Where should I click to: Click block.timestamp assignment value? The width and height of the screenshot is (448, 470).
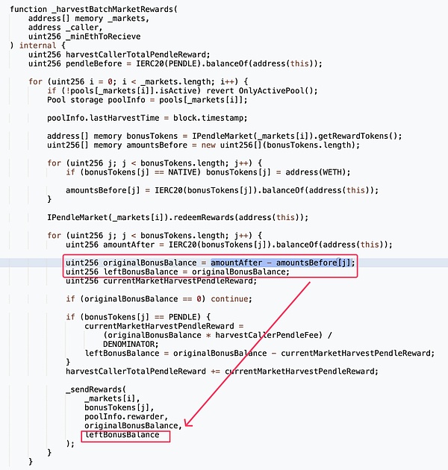208,118
